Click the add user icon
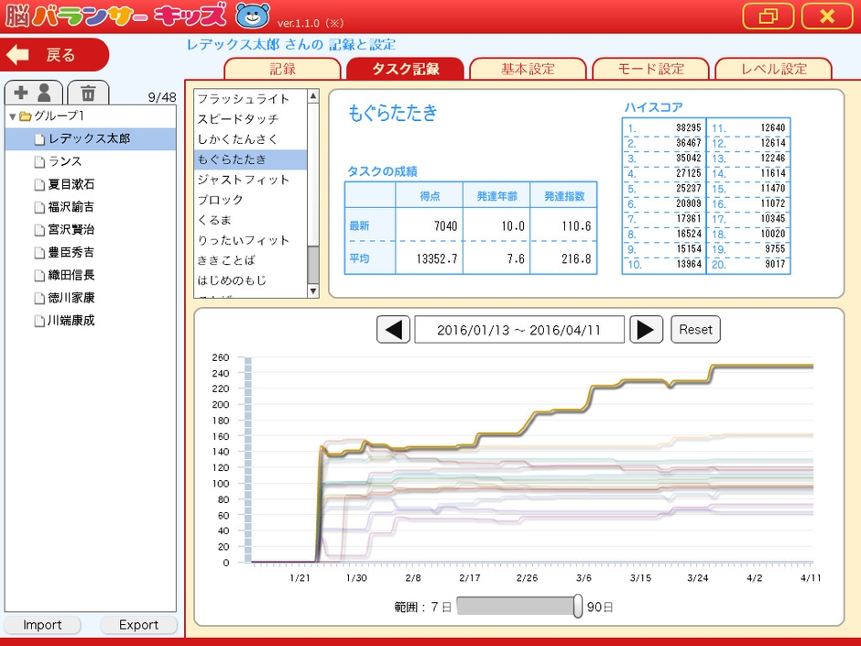The width and height of the screenshot is (861, 646). [x=35, y=93]
